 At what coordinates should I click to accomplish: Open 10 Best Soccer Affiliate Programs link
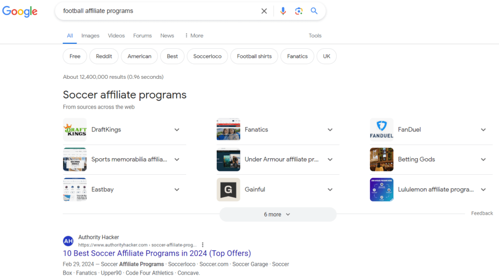tap(157, 253)
